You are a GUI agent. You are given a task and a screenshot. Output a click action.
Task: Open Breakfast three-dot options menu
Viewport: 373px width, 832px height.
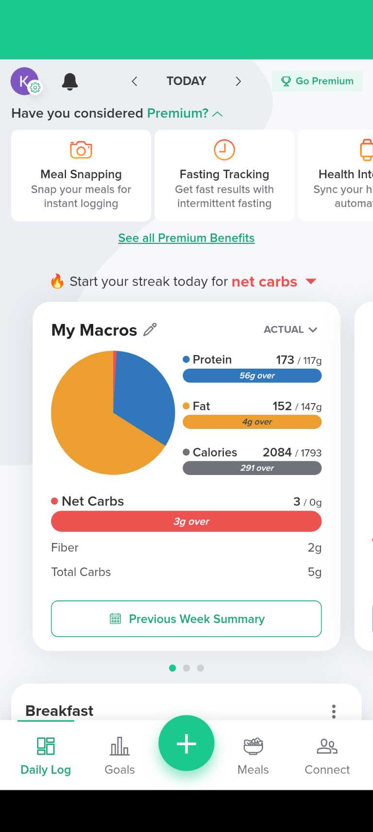coord(334,711)
